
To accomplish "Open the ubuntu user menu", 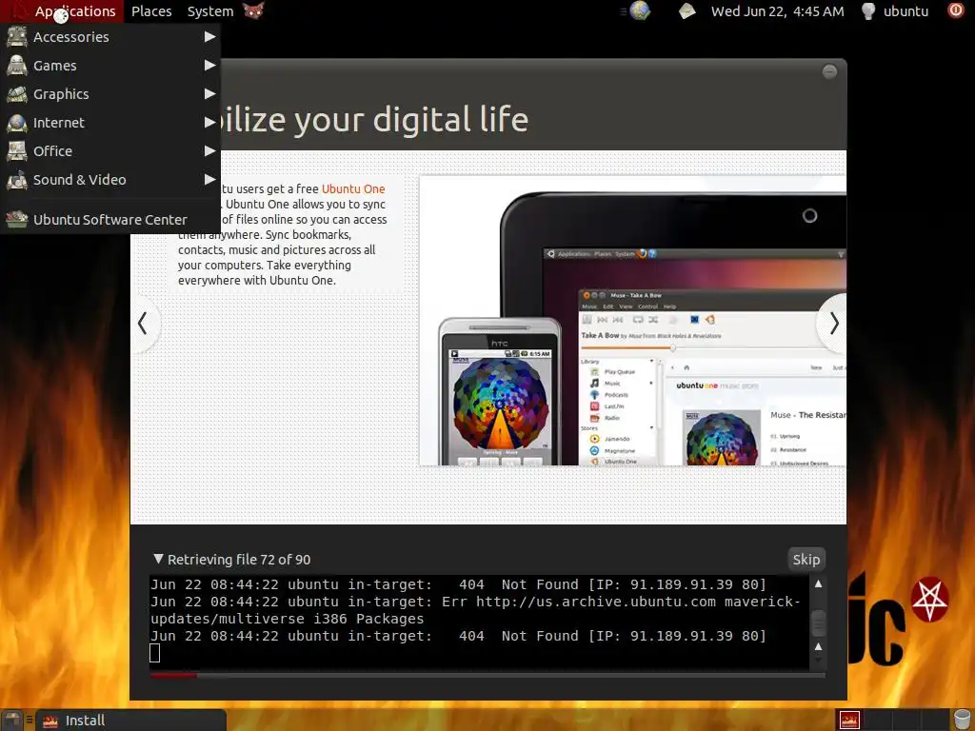I will [906, 11].
